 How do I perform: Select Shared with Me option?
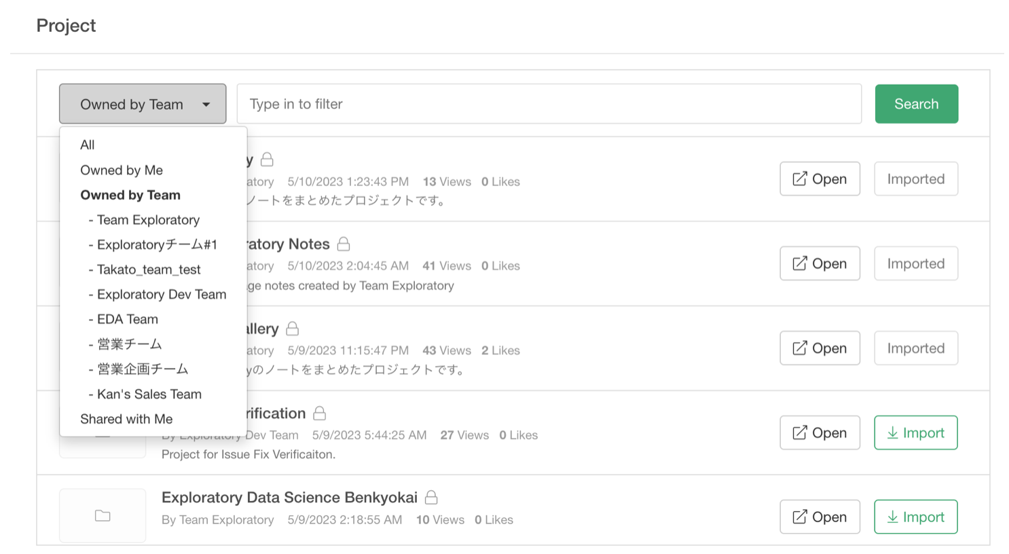click(126, 419)
